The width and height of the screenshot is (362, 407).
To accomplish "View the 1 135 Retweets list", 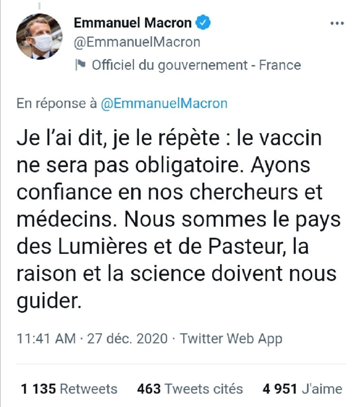I will (69, 389).
